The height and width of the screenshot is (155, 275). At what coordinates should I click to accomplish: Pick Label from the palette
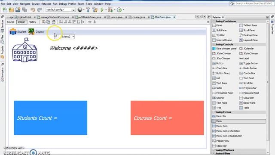pos(244,59)
